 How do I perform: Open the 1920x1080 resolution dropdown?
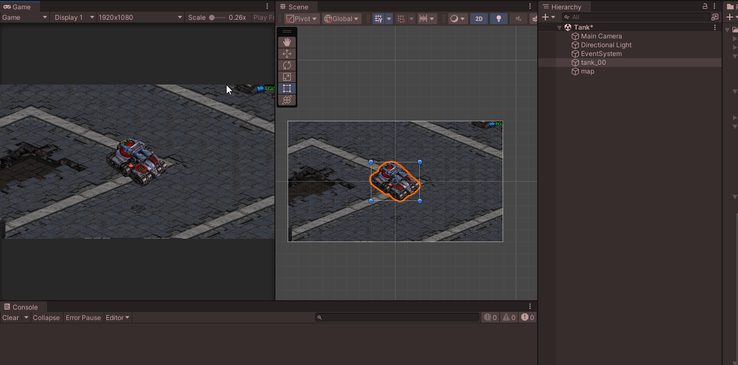(140, 18)
